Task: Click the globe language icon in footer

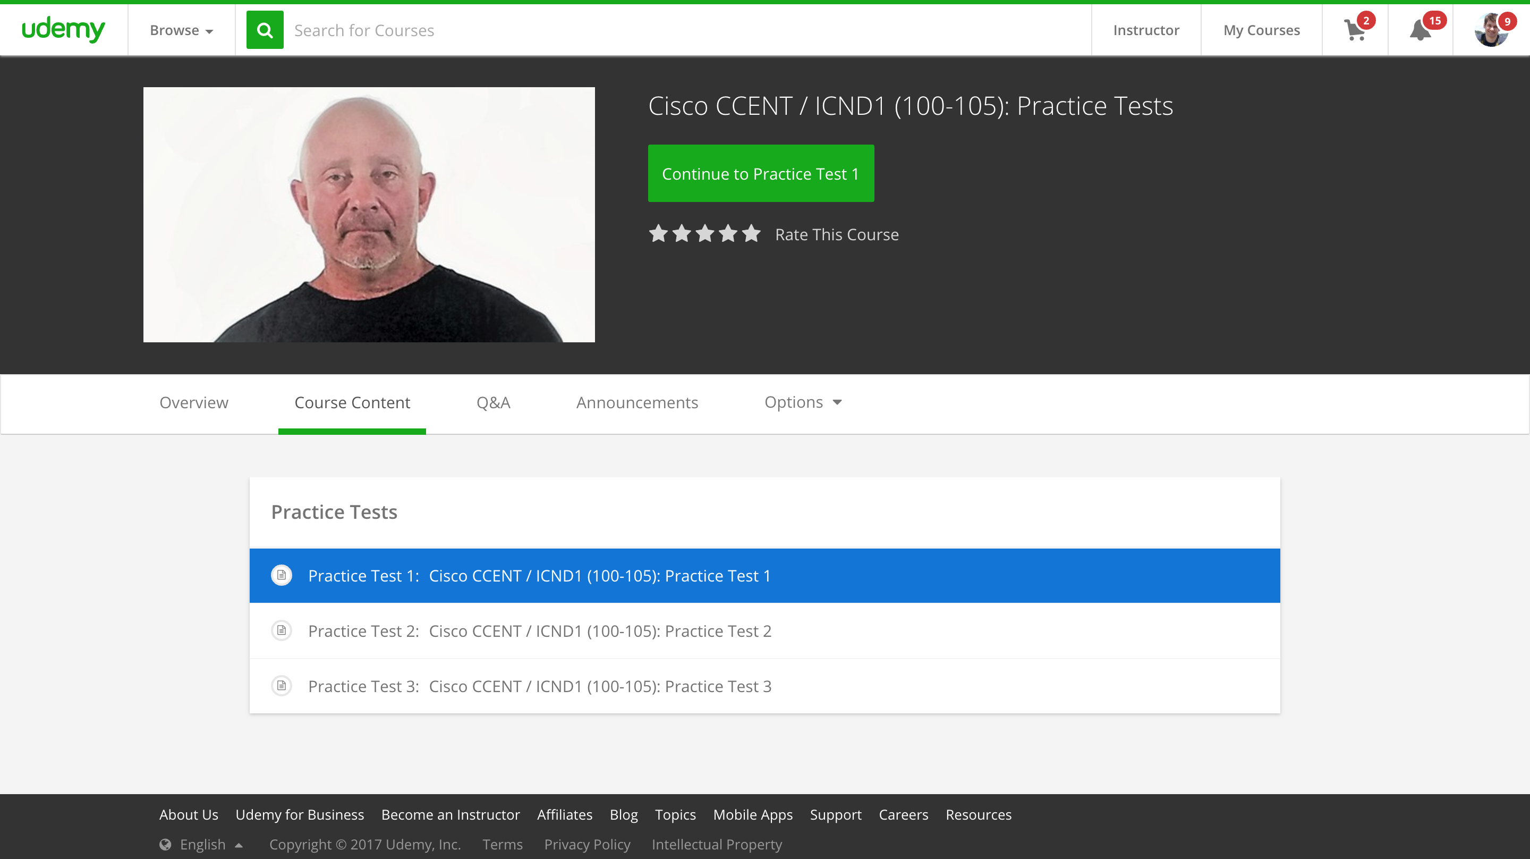Action: 165,845
